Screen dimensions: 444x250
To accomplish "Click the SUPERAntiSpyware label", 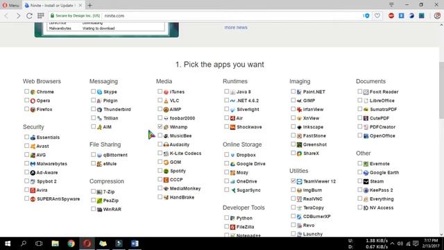I will (x=58, y=199).
